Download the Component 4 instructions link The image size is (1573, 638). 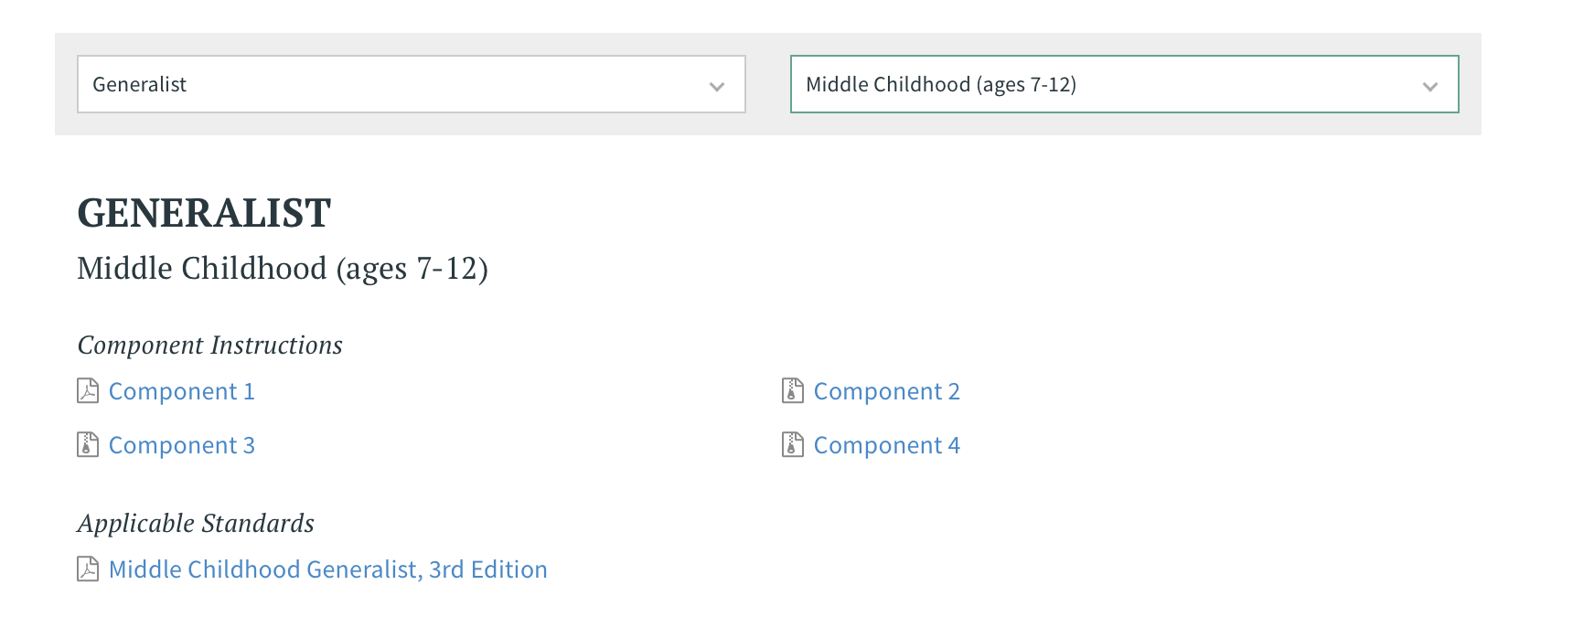[x=887, y=445]
